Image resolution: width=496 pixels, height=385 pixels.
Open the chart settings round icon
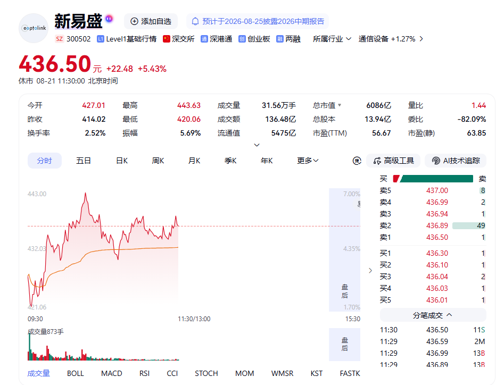click(x=357, y=161)
